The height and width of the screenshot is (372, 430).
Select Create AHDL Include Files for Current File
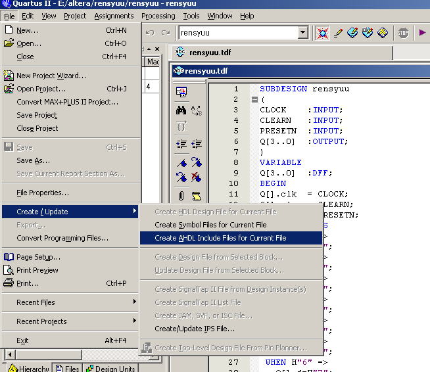point(231,238)
